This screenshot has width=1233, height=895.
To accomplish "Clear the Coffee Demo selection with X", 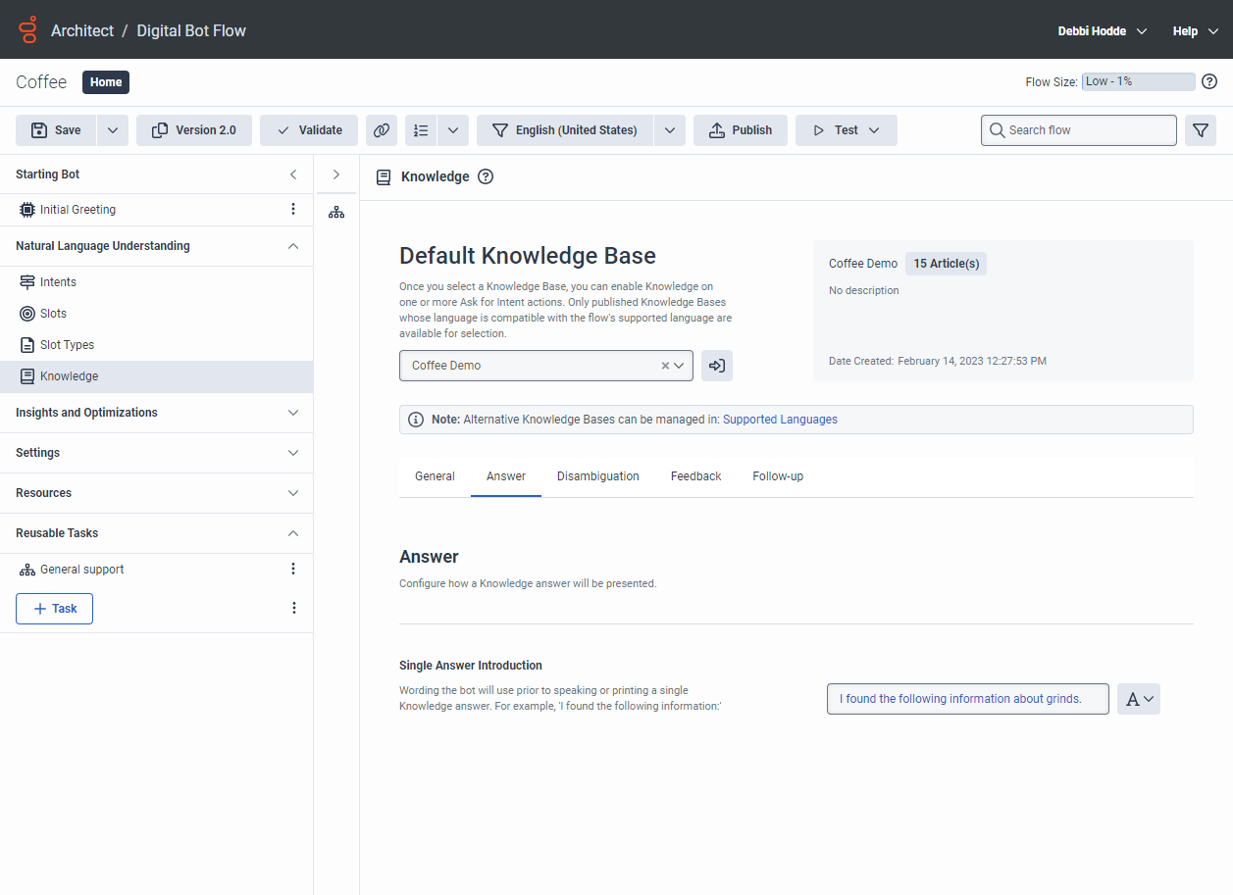I will point(665,366).
